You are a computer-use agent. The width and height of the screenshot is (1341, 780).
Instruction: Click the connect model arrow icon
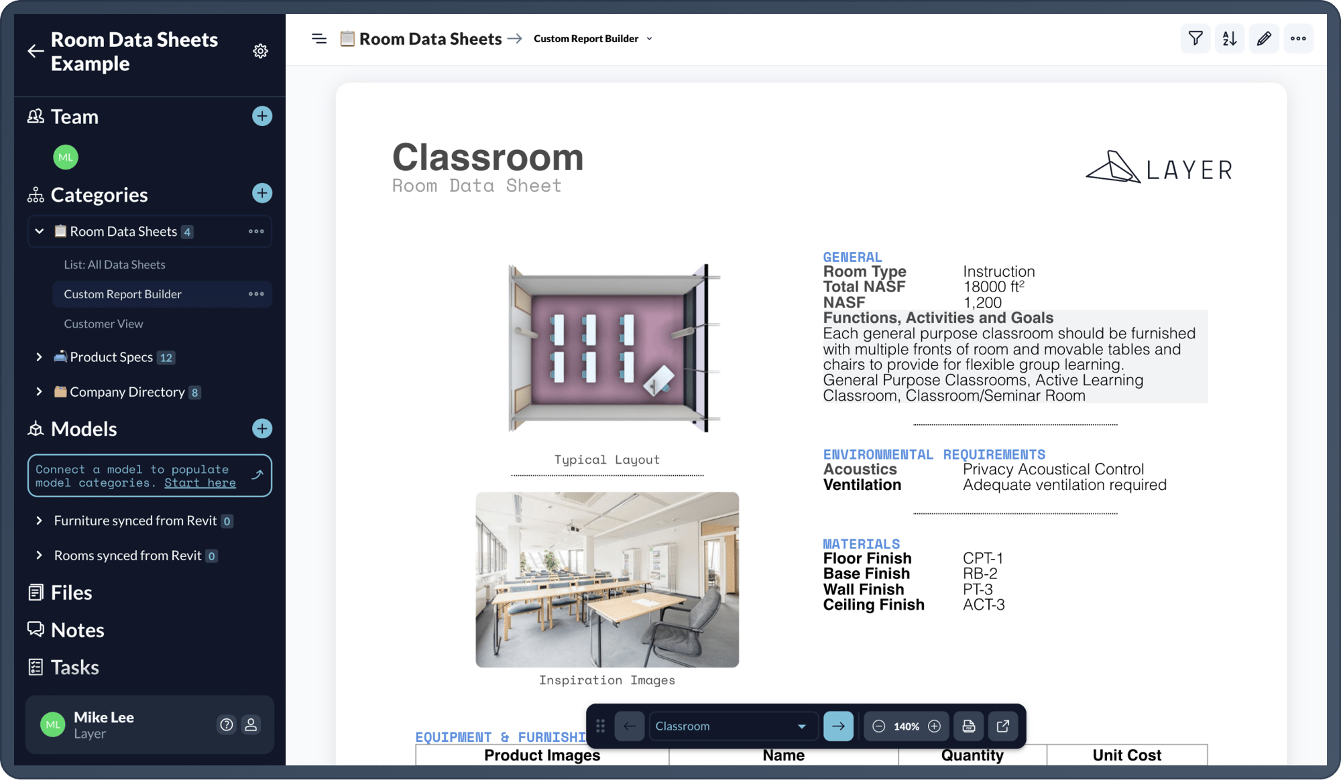pos(257,474)
